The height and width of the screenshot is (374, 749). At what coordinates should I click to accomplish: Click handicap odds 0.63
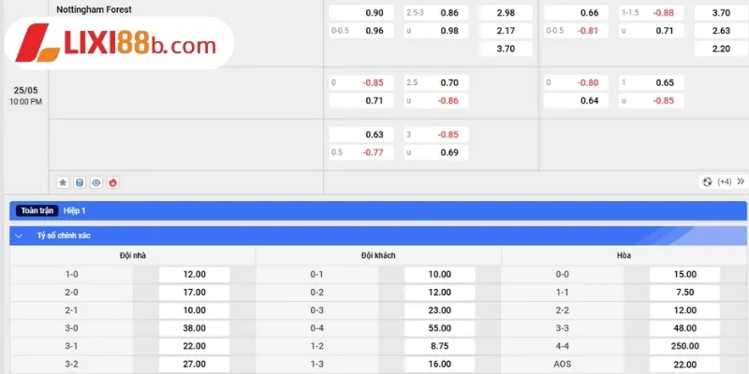click(x=361, y=135)
